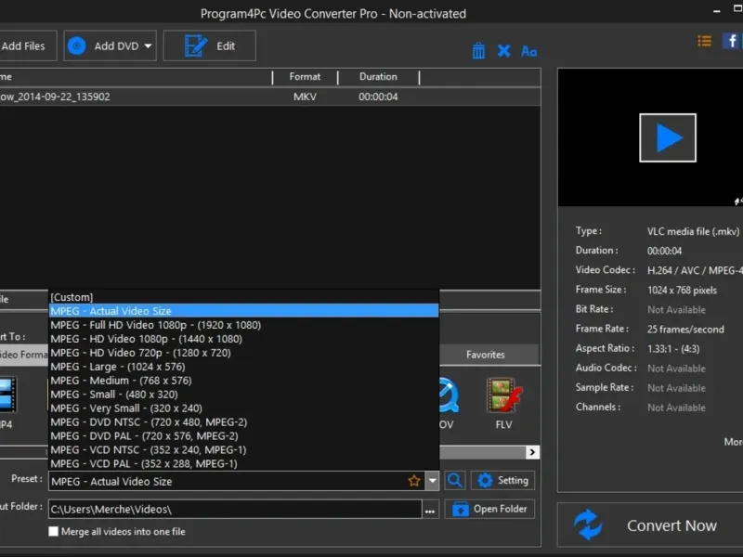Click the Aa rename icon
The height and width of the screenshot is (557, 743).
[528, 51]
